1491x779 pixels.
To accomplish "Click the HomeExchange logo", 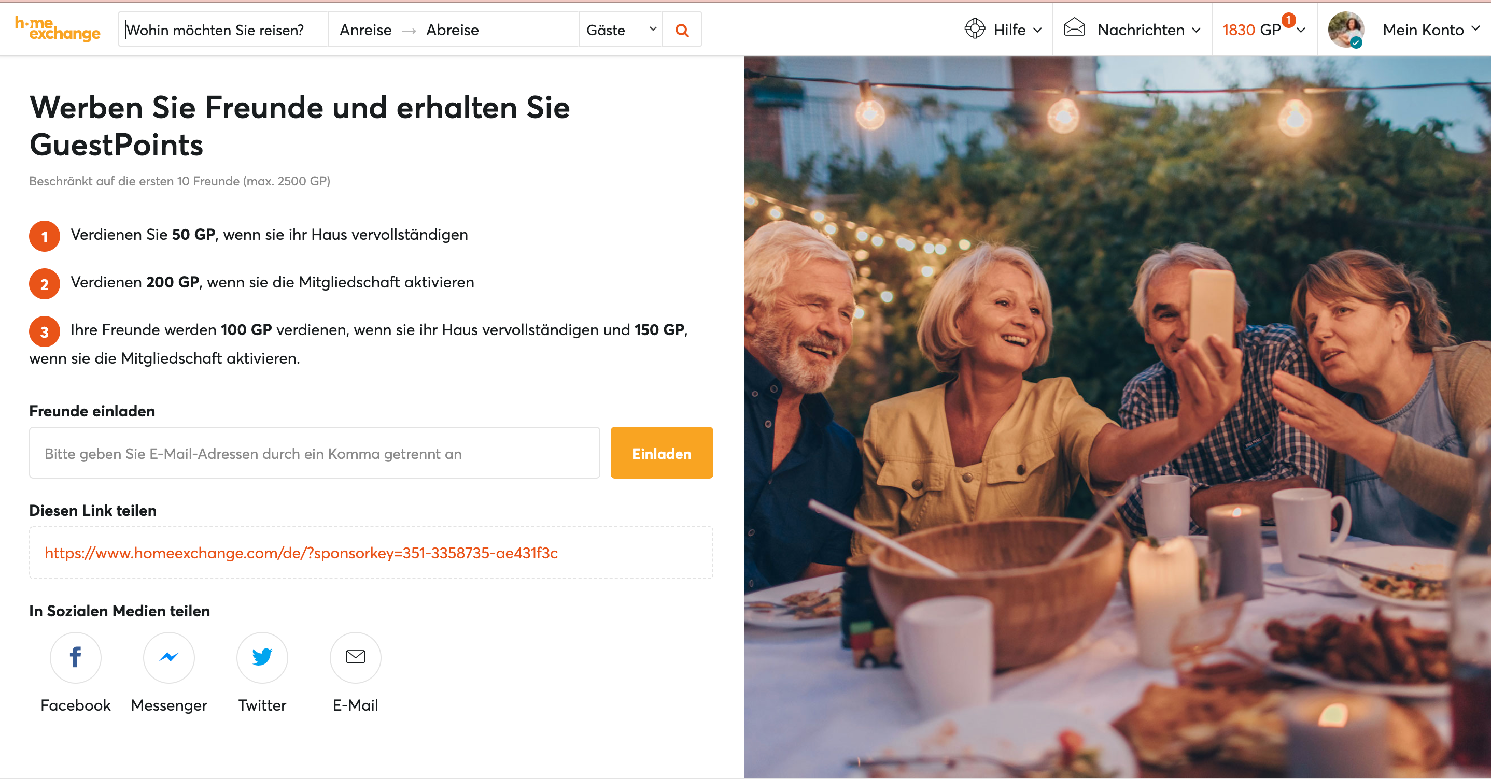I will pos(57,30).
